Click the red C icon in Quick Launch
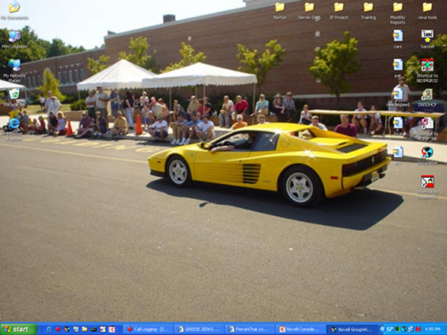Image resolution: width=447 pixels, height=335 pixels. point(112,329)
